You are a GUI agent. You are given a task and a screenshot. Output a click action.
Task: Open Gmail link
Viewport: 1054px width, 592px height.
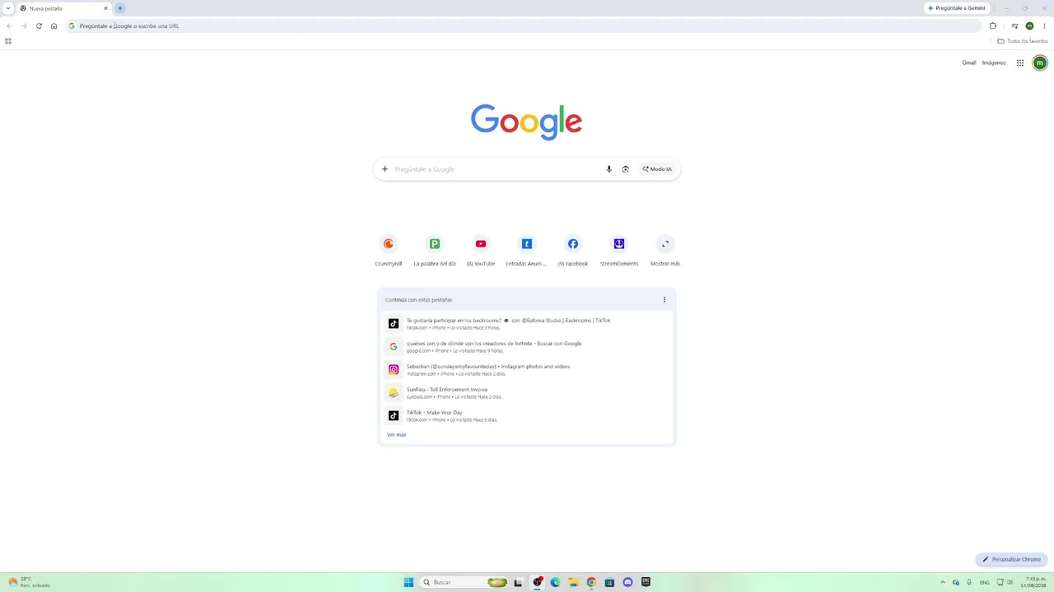pos(969,62)
